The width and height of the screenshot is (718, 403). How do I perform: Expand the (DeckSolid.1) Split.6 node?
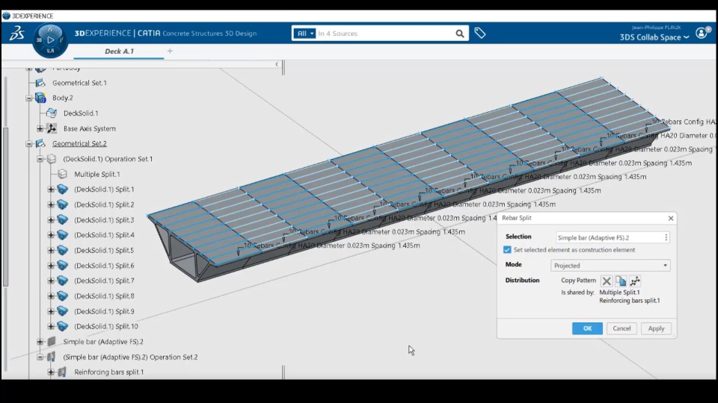[x=51, y=266]
